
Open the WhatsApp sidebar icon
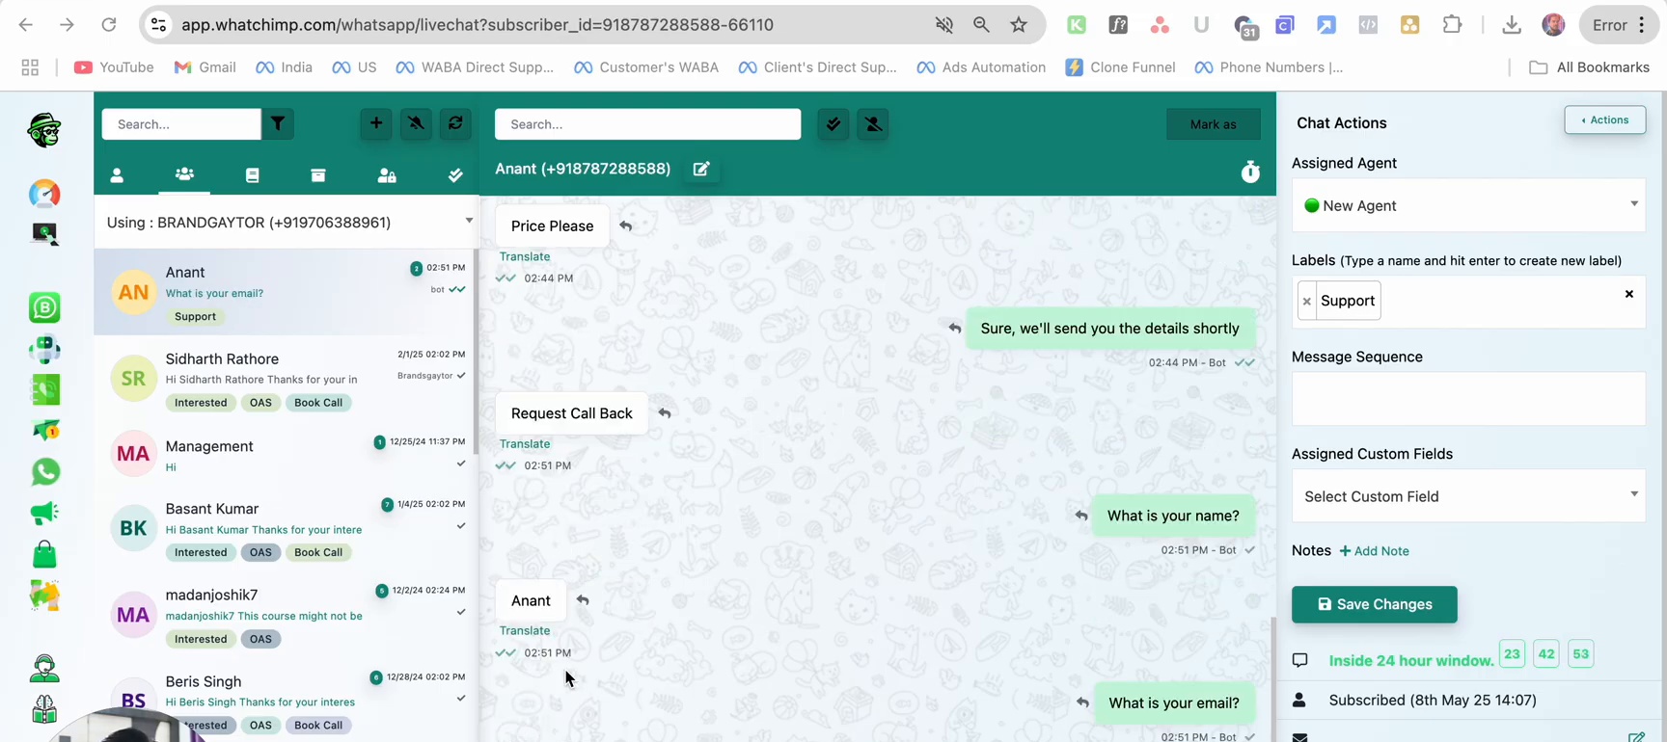tap(44, 471)
